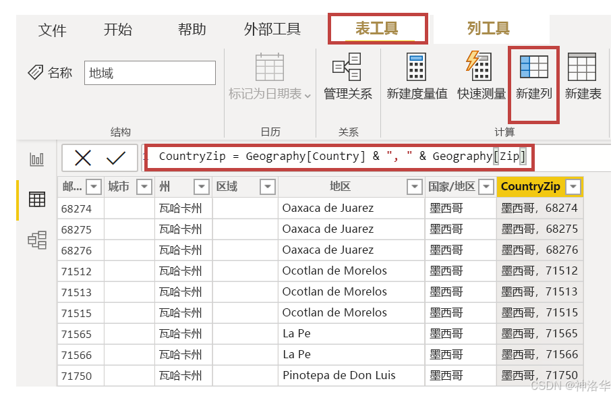Click the 管理关系 icon
The image size is (613, 396).
coord(347,67)
